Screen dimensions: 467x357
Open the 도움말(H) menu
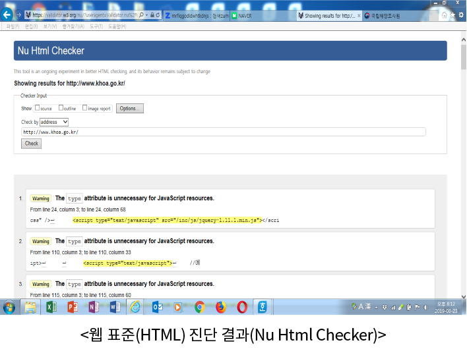pos(117,26)
